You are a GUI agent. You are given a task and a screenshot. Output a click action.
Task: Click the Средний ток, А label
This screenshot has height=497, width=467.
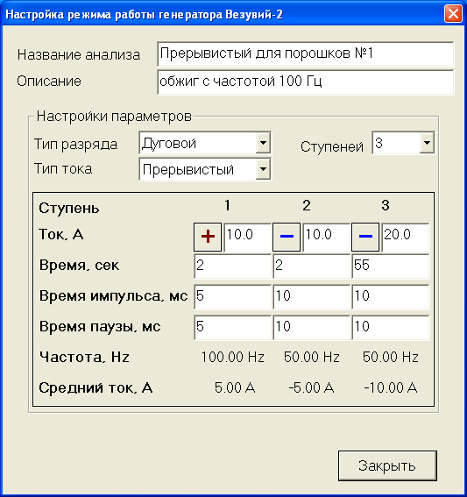(x=96, y=387)
